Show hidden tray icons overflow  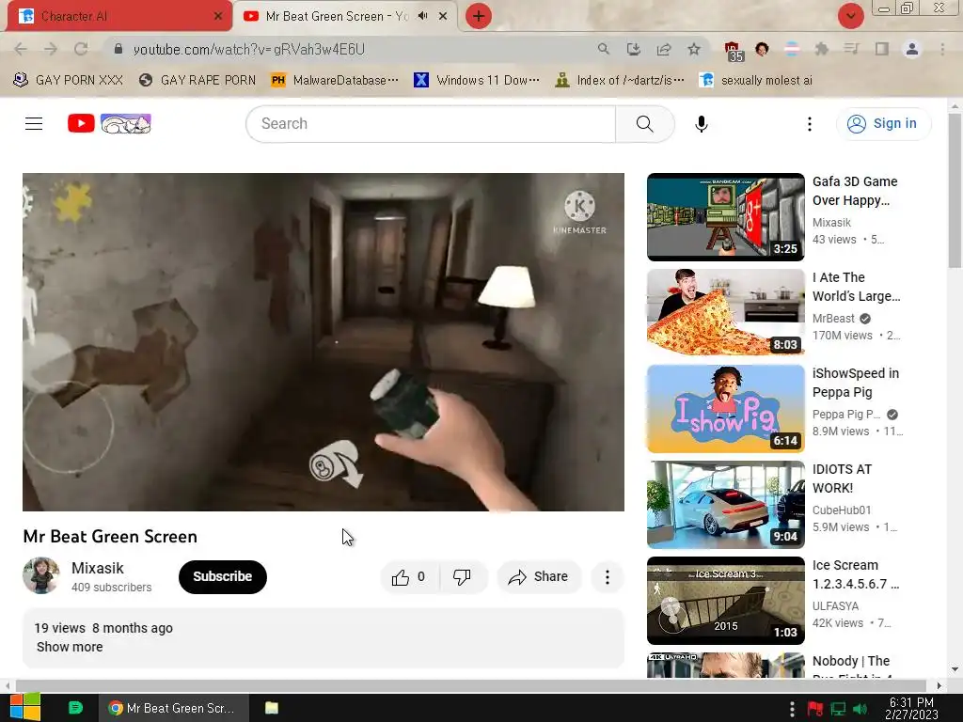click(x=792, y=709)
